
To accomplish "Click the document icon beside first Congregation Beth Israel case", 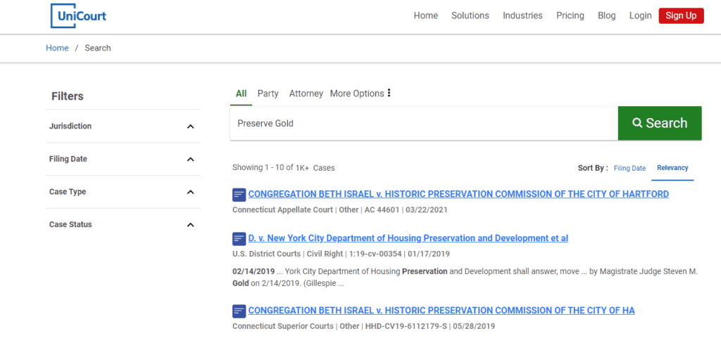I will click(x=239, y=195).
